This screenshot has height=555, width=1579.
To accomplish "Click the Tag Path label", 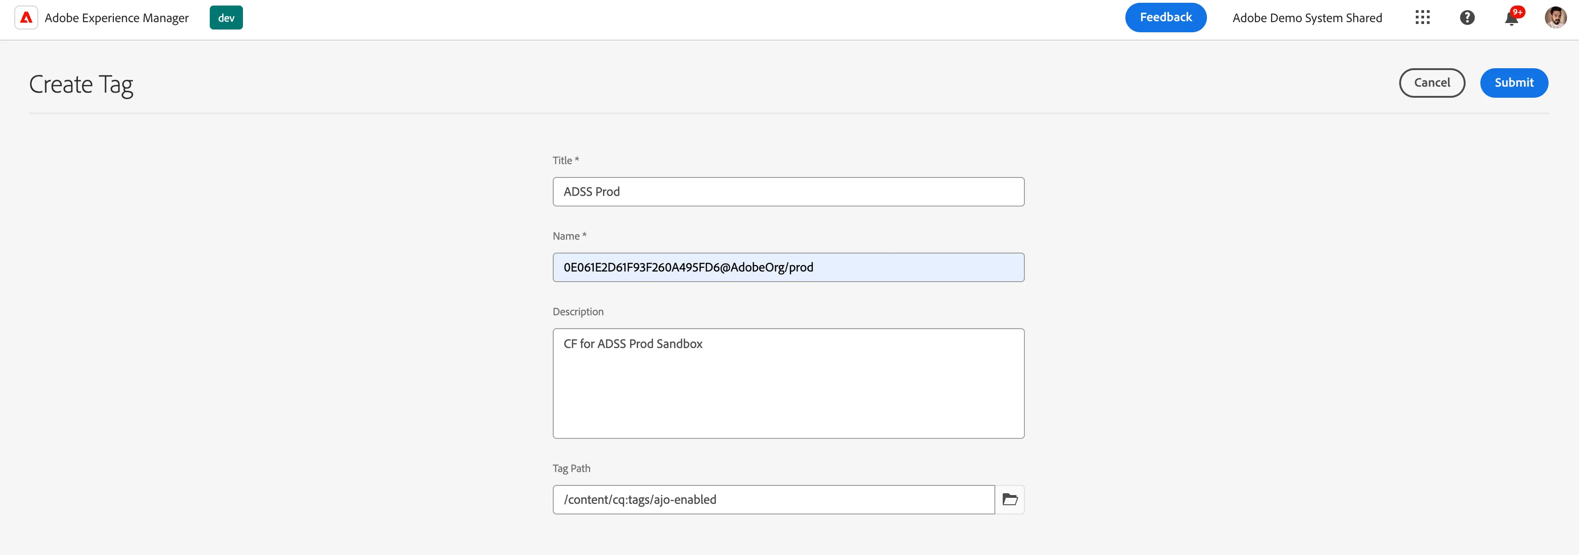I will pos(571,469).
